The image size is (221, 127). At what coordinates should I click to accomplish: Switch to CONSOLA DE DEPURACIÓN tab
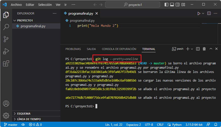119,49
